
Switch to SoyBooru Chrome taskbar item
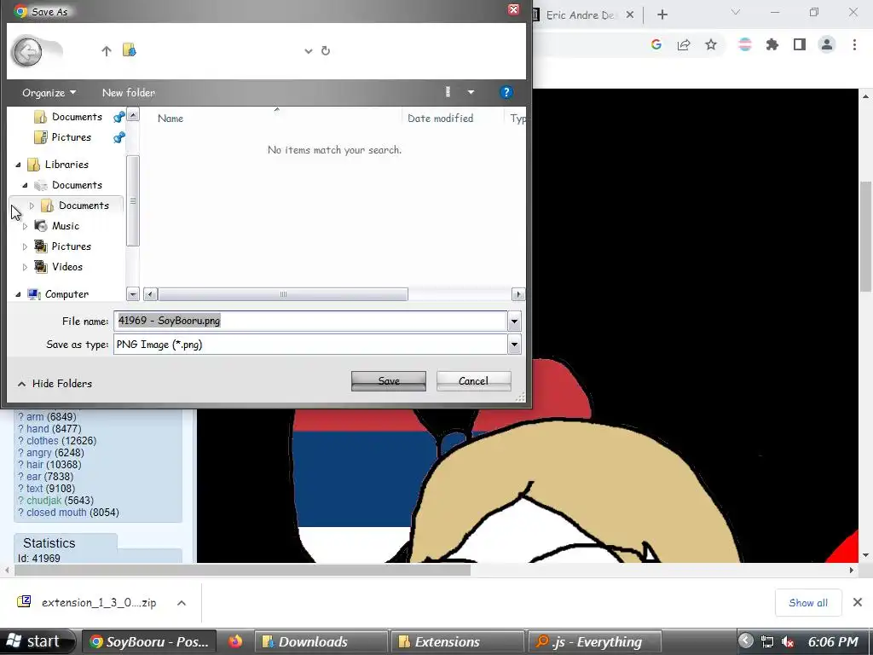[x=149, y=641]
